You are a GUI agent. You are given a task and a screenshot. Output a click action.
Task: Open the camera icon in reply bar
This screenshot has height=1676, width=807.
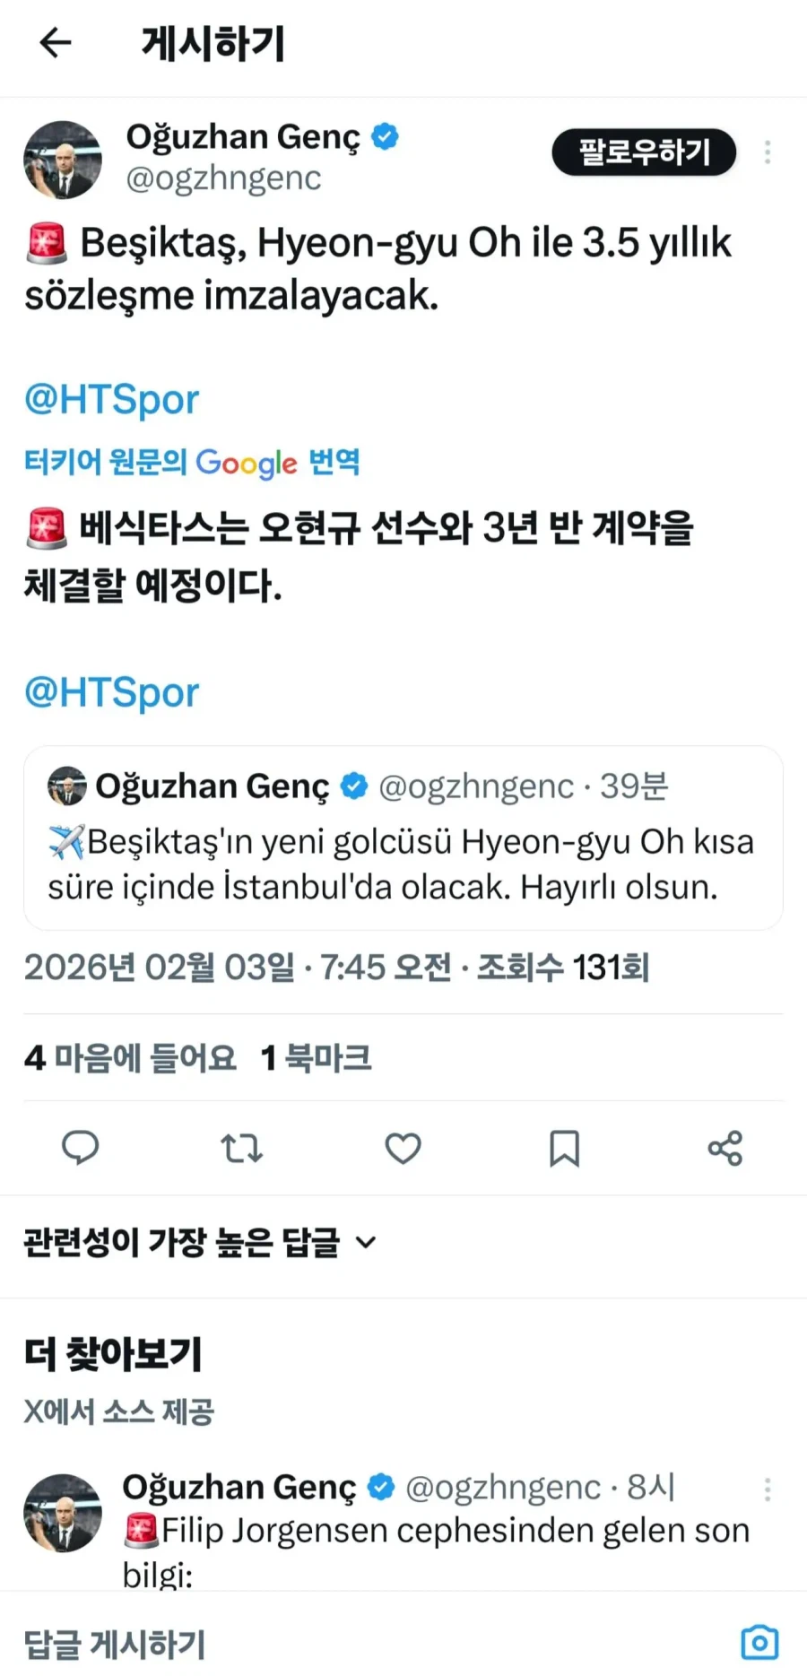pyautogui.click(x=759, y=1642)
